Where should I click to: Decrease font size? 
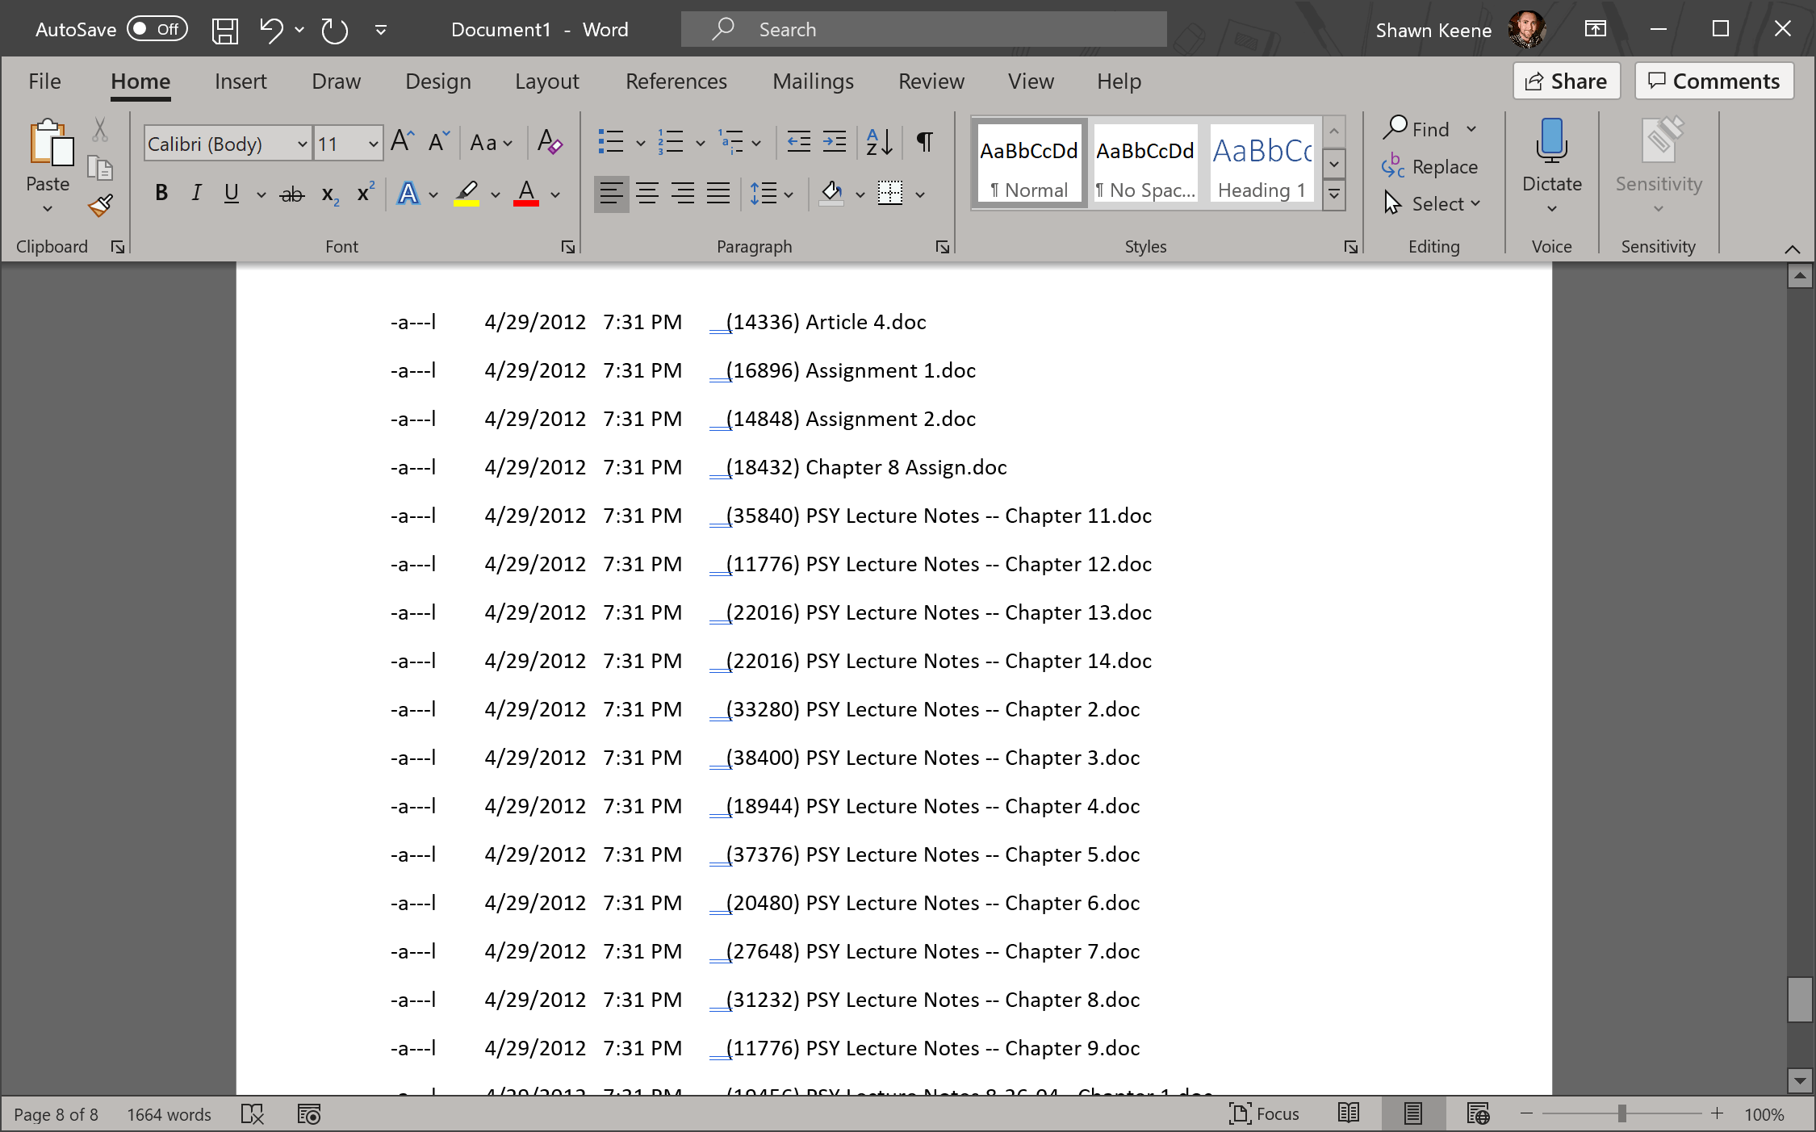pos(438,142)
